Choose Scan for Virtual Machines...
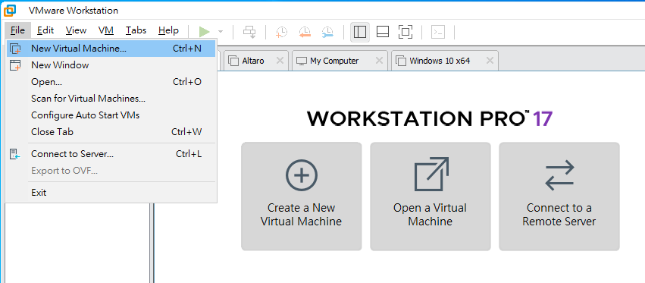645x283 pixels. click(x=111, y=99)
